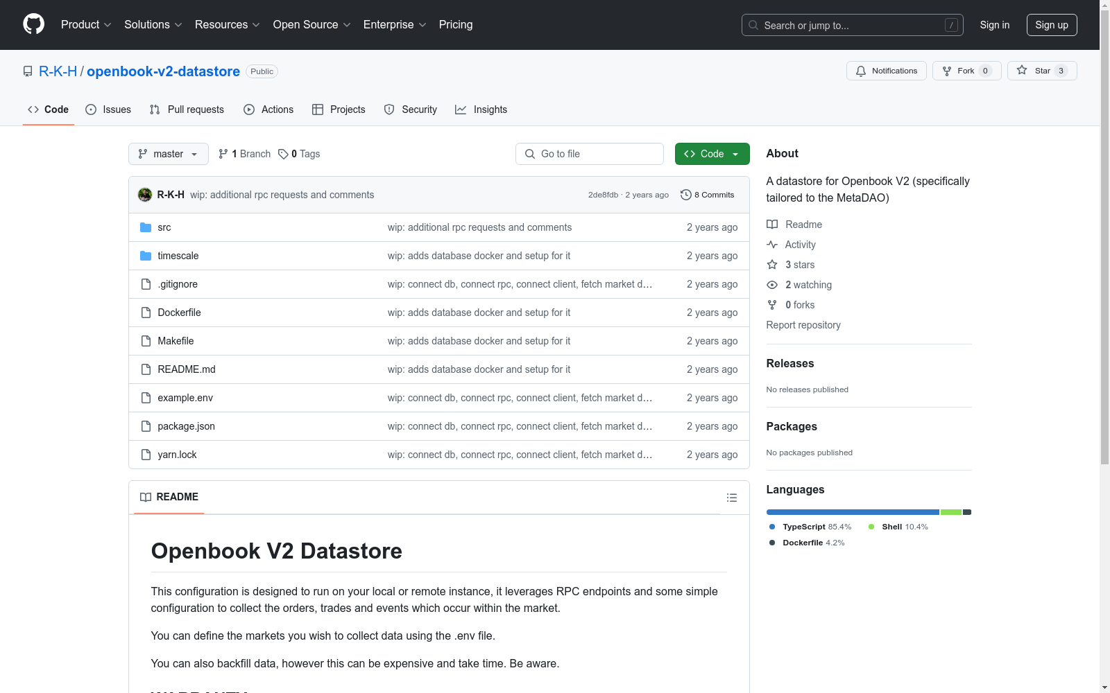Click the package.json file icon

pyautogui.click(x=146, y=426)
